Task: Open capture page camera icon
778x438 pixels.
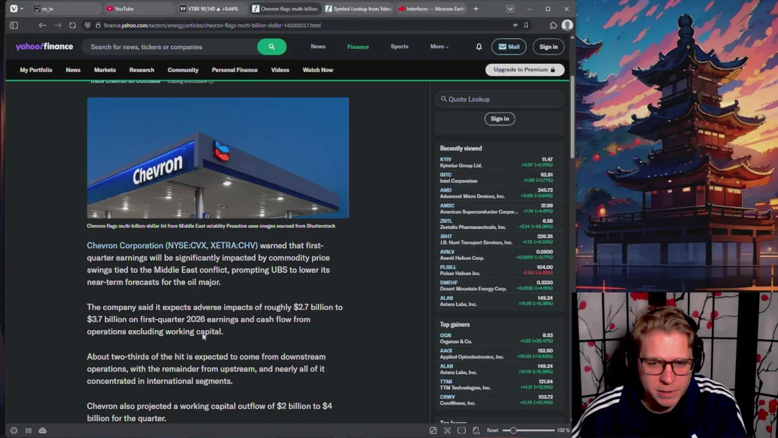Action: (447, 431)
